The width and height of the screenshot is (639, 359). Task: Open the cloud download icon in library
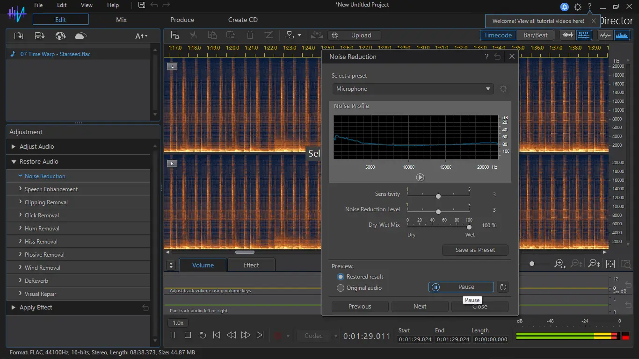point(80,36)
